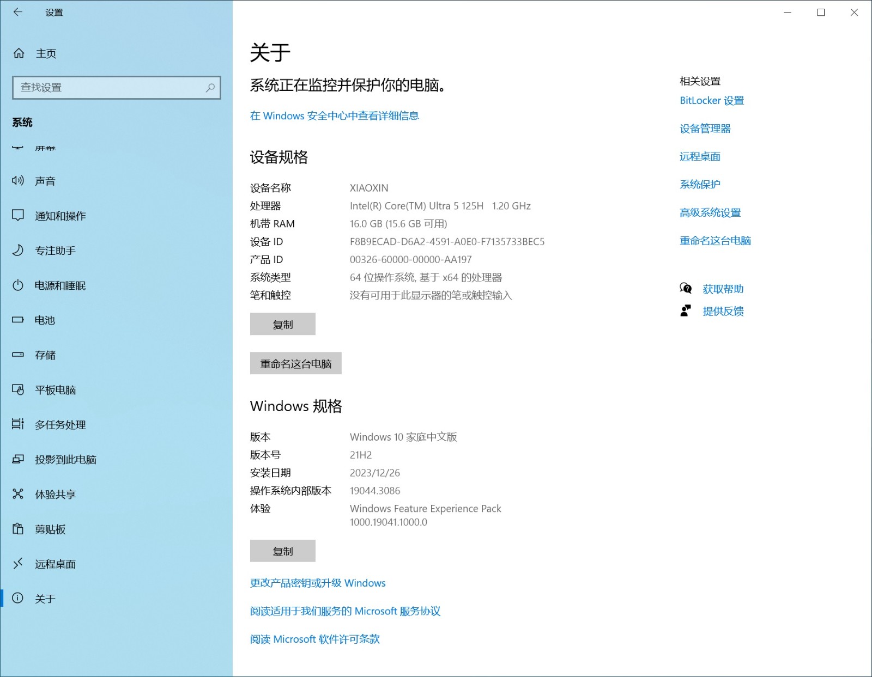Click the Tablet icon in sidebar
This screenshot has width=872, height=677.
18,389
